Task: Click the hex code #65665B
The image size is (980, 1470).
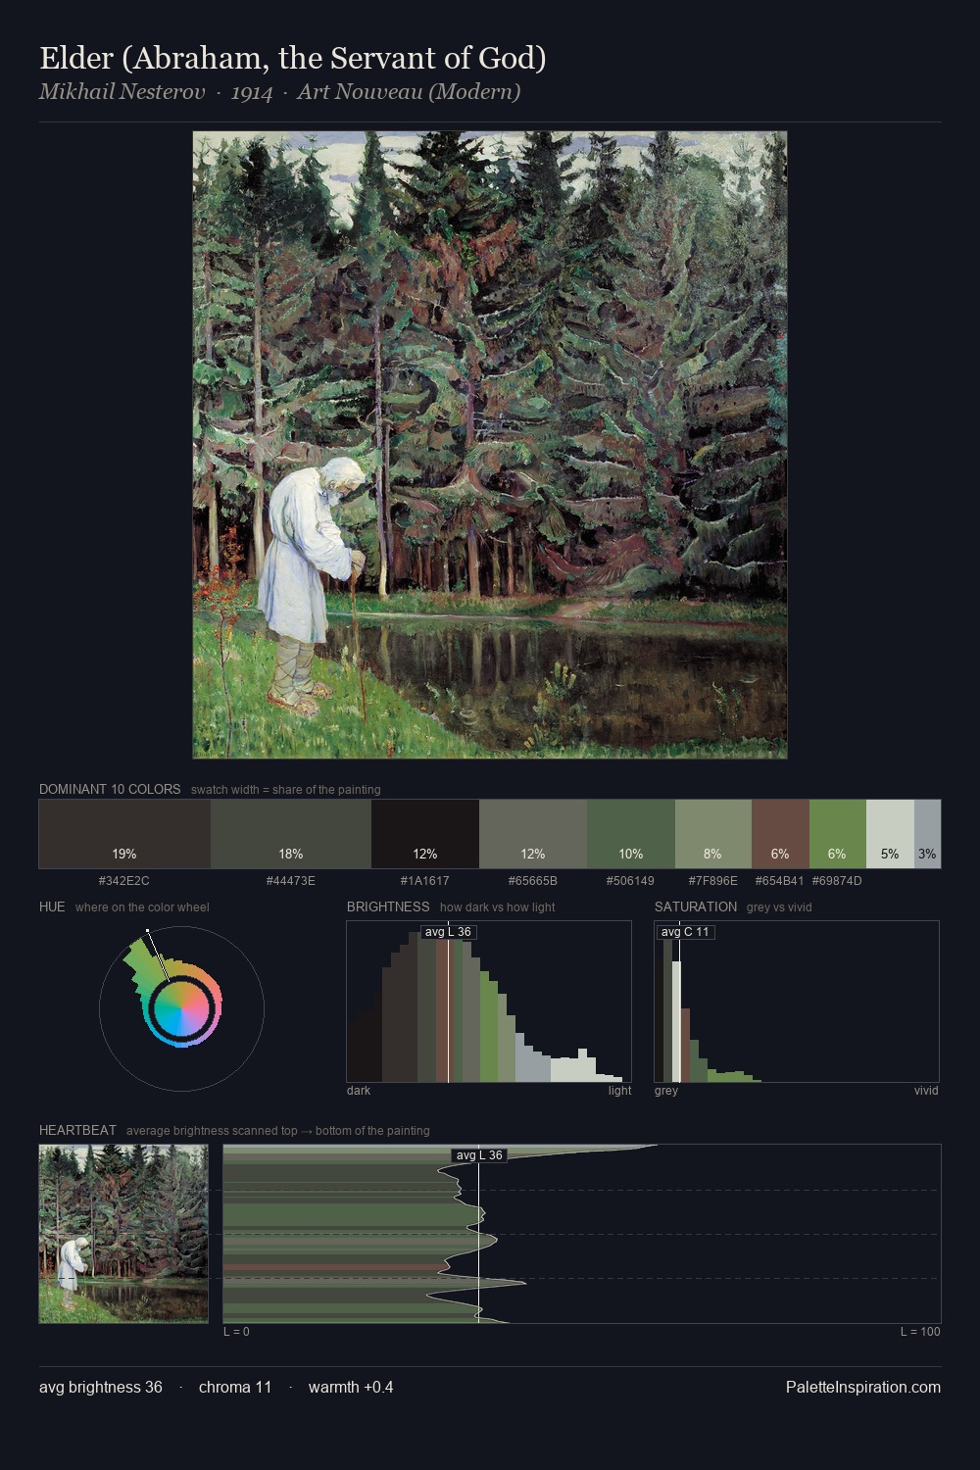Action: pyautogui.click(x=533, y=881)
